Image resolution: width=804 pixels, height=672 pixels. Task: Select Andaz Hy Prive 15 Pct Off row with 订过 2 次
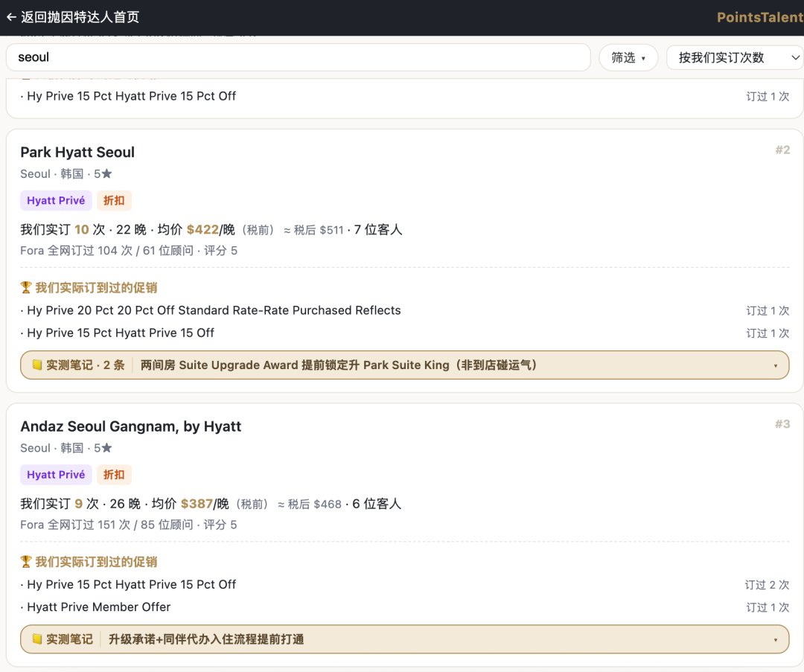(x=404, y=585)
